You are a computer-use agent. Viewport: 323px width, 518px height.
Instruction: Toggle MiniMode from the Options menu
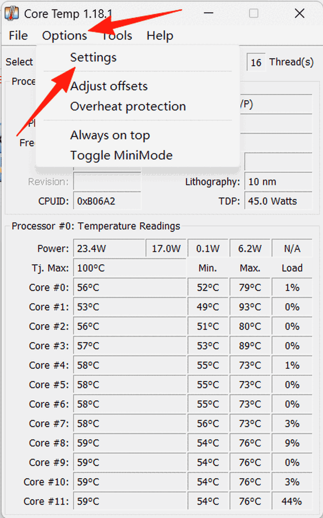(x=121, y=155)
